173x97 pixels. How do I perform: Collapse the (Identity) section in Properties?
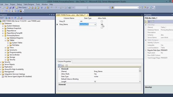146,25
